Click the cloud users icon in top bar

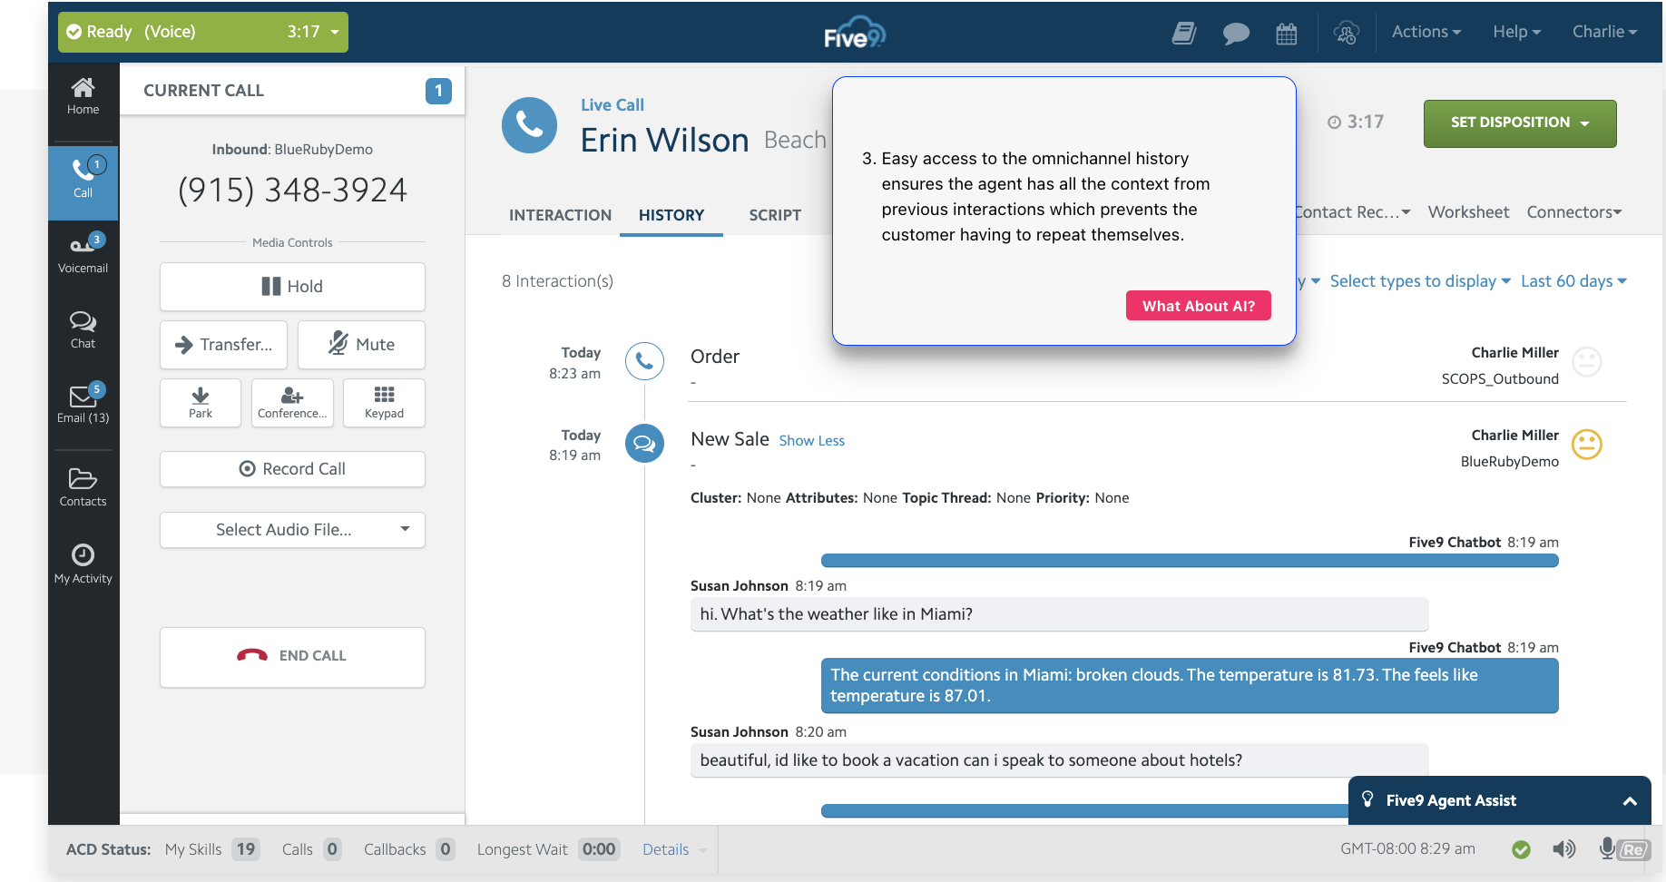(1346, 34)
